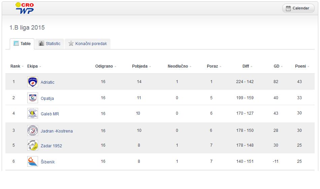
Task: Click the CRO WP site logo
Action: point(25,8)
